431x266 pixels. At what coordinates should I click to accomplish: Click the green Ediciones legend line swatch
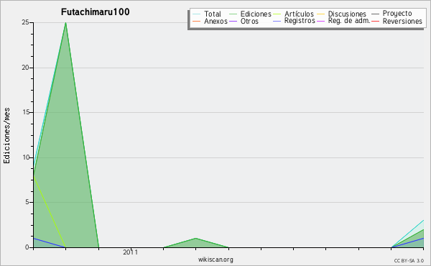pyautogui.click(x=233, y=14)
